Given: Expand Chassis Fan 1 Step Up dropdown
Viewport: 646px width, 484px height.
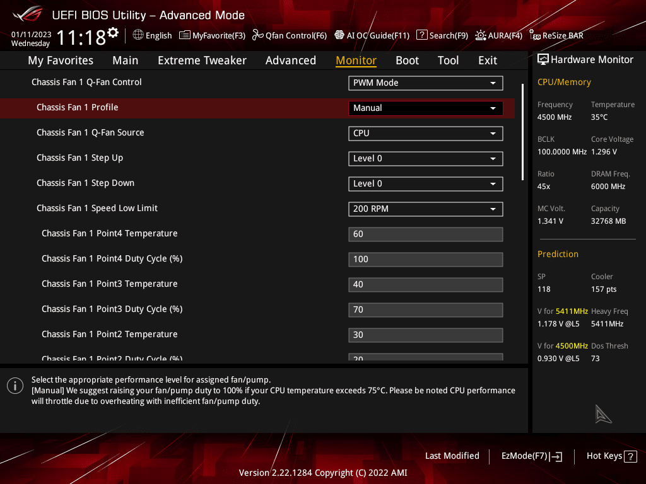Looking at the screenshot, I should 426,158.
